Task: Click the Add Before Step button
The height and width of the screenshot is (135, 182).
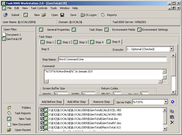Action: coord(52,102)
